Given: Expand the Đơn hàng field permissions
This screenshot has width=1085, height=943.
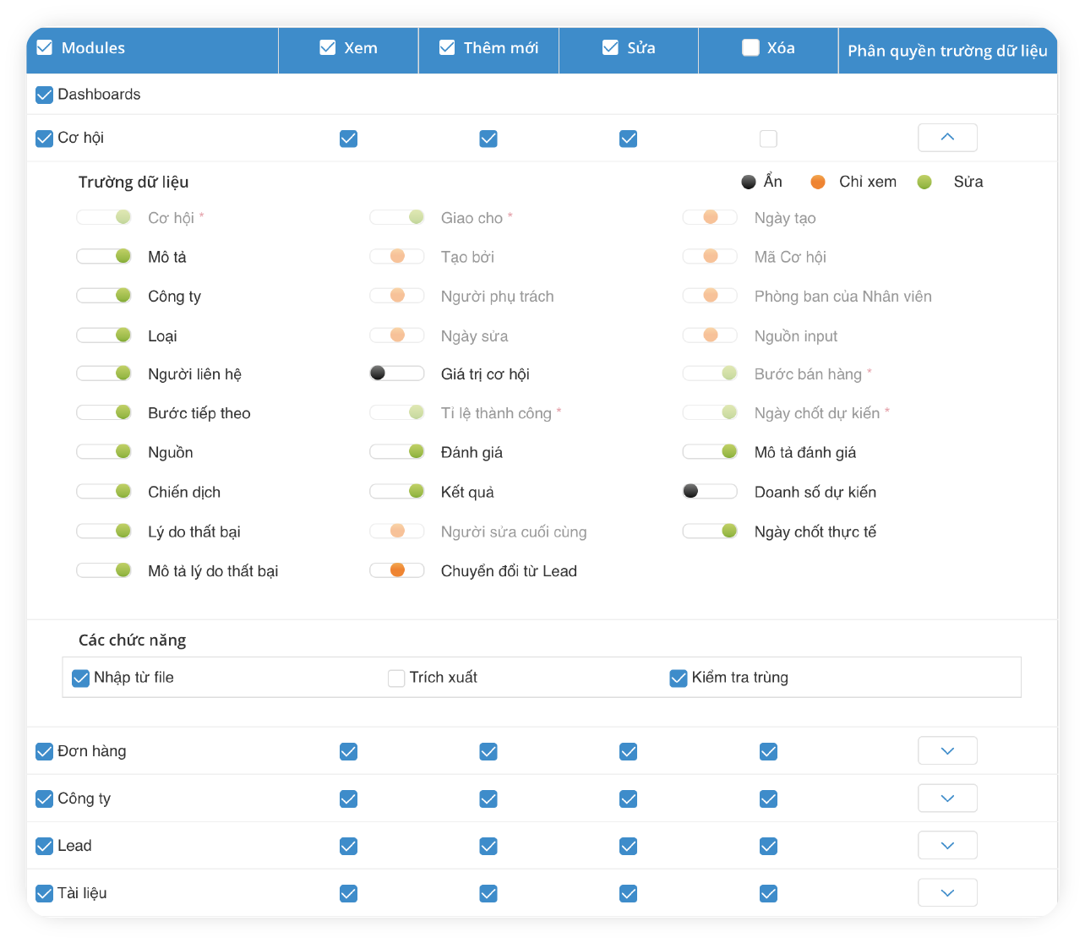Looking at the screenshot, I should (x=947, y=751).
